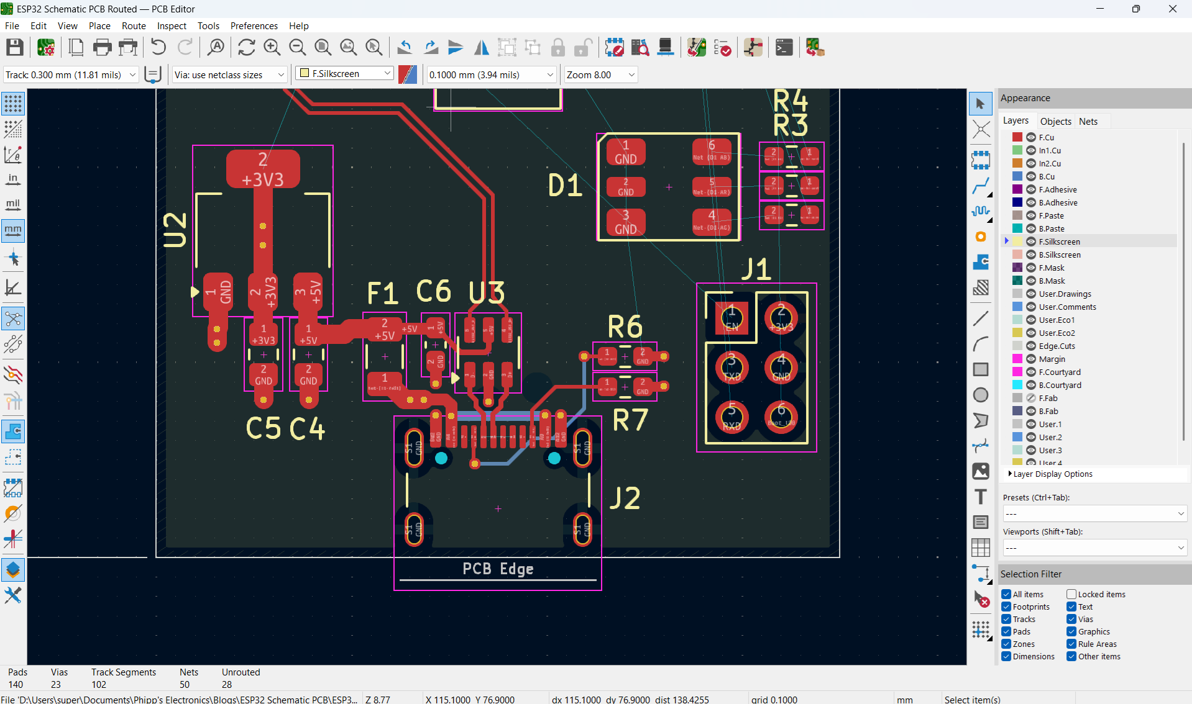Toggle Edge.Cuts layer visibility eye
The width and height of the screenshot is (1192, 704).
tap(1031, 346)
